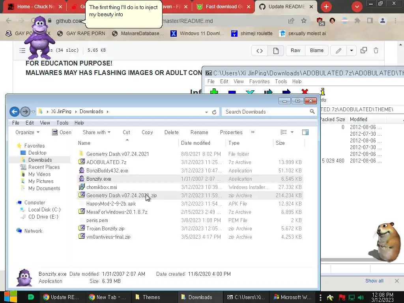404x303 pixels.
Task: Show more toolbar commands chevron
Action: [x=253, y=132]
